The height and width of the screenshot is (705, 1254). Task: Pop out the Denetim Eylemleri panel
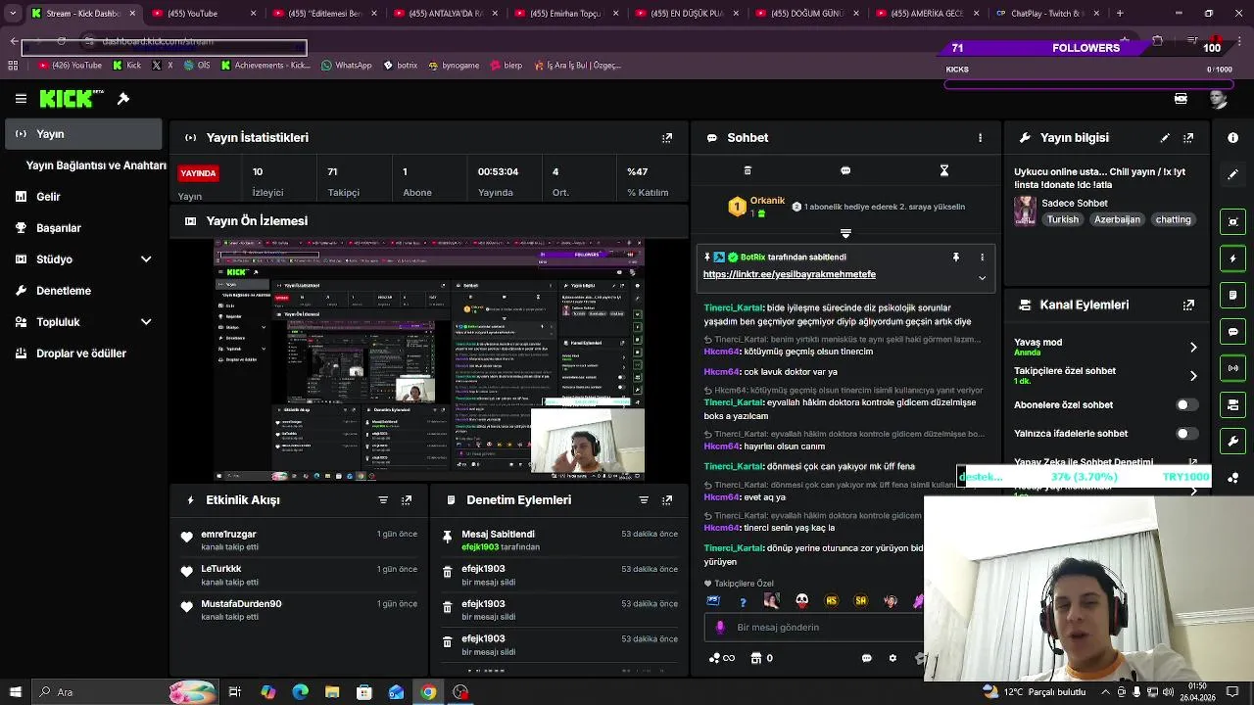[667, 500]
